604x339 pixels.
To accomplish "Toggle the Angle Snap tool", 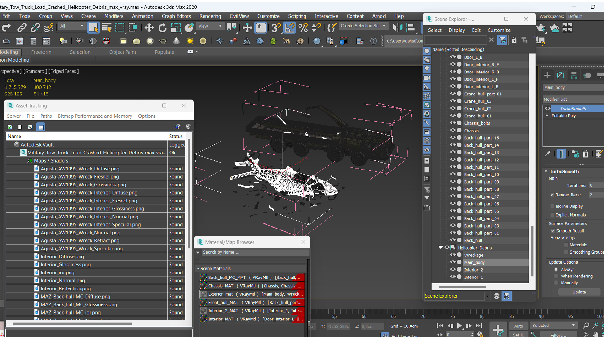I will point(289,28).
